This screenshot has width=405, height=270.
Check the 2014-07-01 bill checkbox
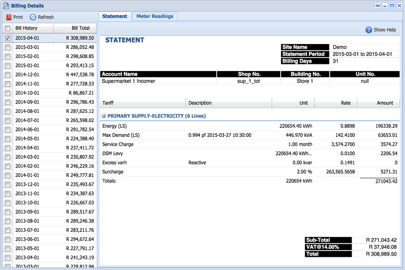[8, 121]
